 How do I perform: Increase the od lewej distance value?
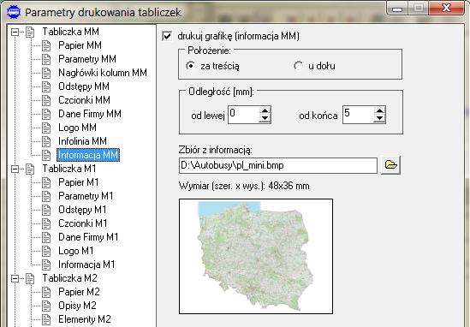(x=265, y=110)
